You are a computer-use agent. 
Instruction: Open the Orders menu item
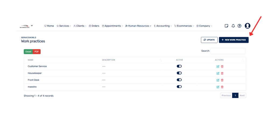(x=94, y=26)
